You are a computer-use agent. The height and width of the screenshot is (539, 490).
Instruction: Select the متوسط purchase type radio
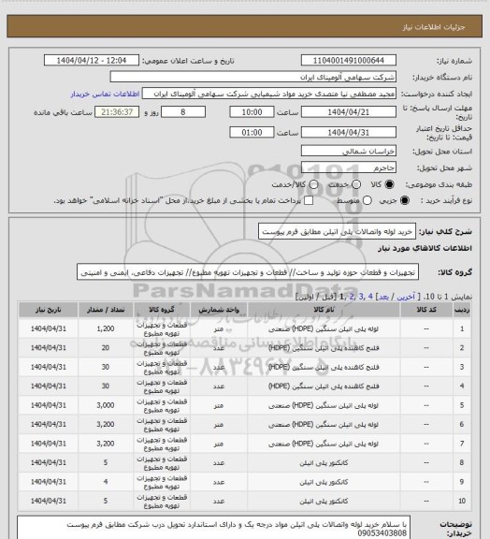[367, 200]
